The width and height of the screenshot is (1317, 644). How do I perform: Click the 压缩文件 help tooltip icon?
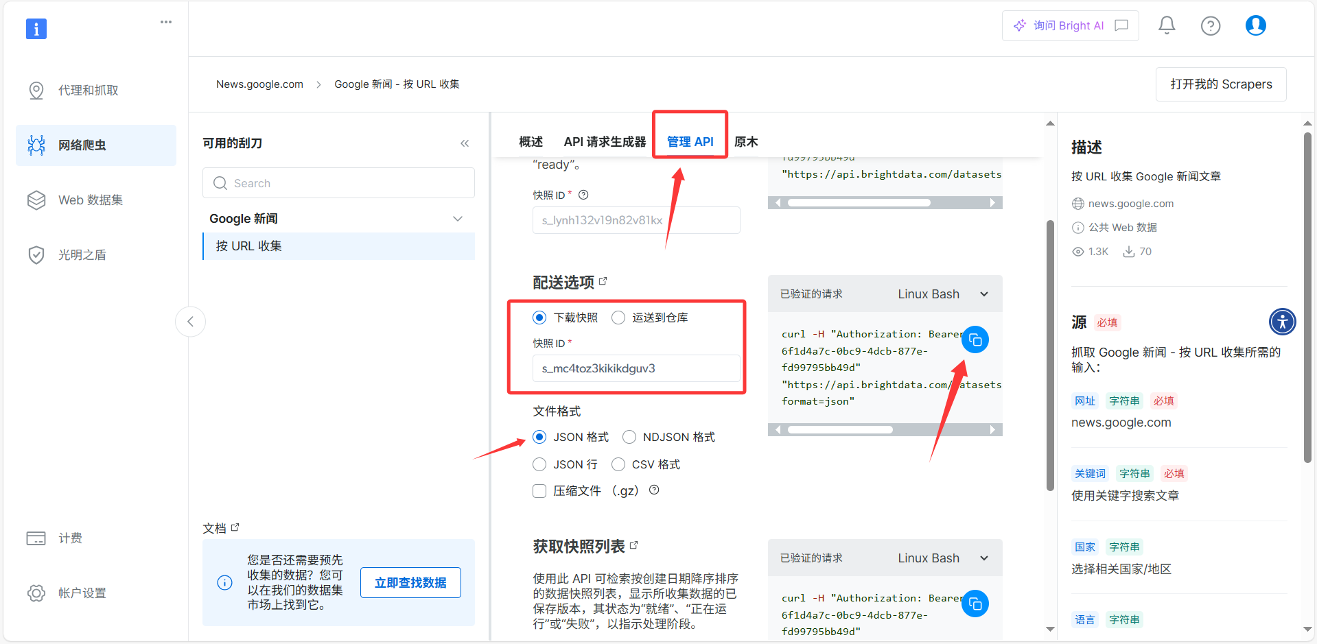point(654,490)
